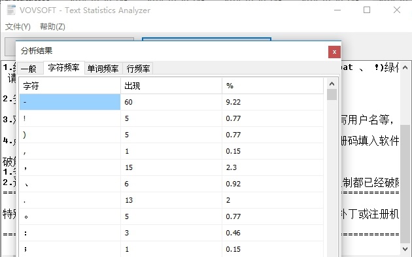
Task: Close the Text Statistics Analyzer window
Action: [397, 10]
